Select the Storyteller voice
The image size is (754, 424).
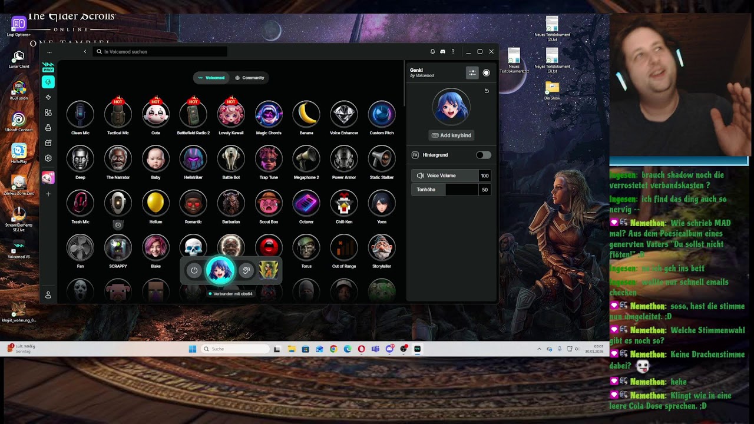coord(382,247)
